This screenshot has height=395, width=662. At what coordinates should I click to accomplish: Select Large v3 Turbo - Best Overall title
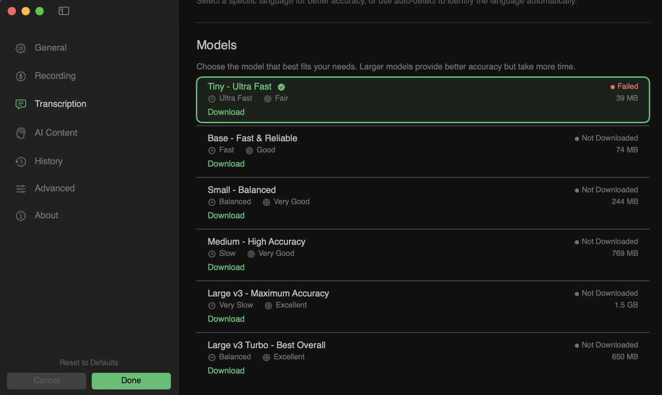tap(266, 345)
